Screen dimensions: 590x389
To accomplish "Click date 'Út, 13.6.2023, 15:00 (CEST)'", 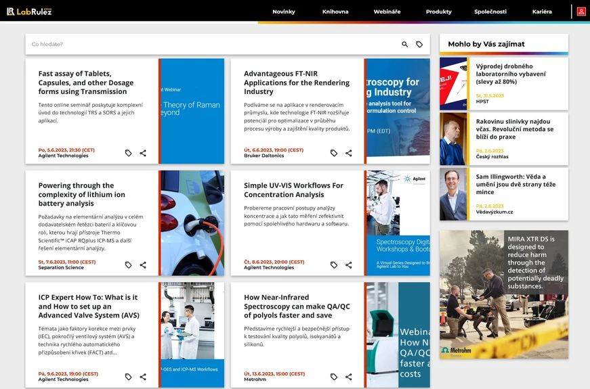I will pos(274,374).
